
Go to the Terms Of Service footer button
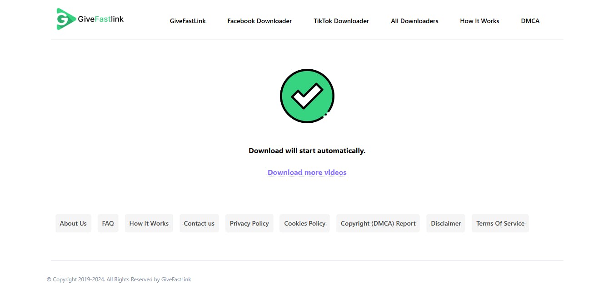(x=500, y=223)
